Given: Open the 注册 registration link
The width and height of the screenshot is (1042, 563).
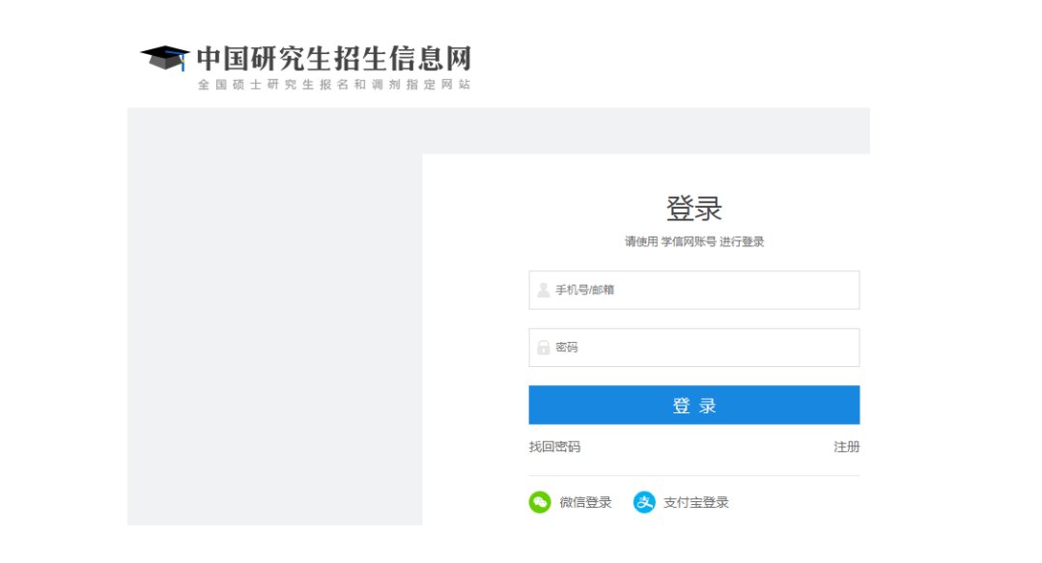Looking at the screenshot, I should (847, 447).
